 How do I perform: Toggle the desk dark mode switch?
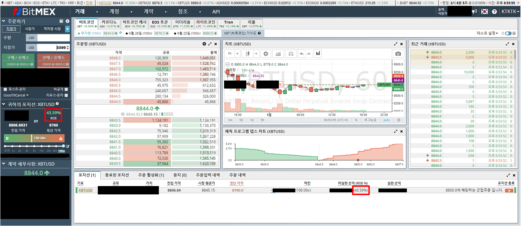tap(508, 33)
